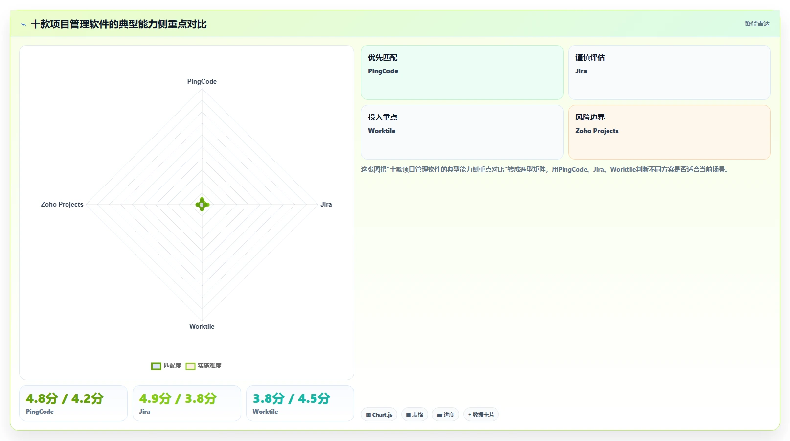Image resolution: width=790 pixels, height=441 pixels.
Task: Toggle the 匹配度 legend item
Action: pyautogui.click(x=166, y=366)
